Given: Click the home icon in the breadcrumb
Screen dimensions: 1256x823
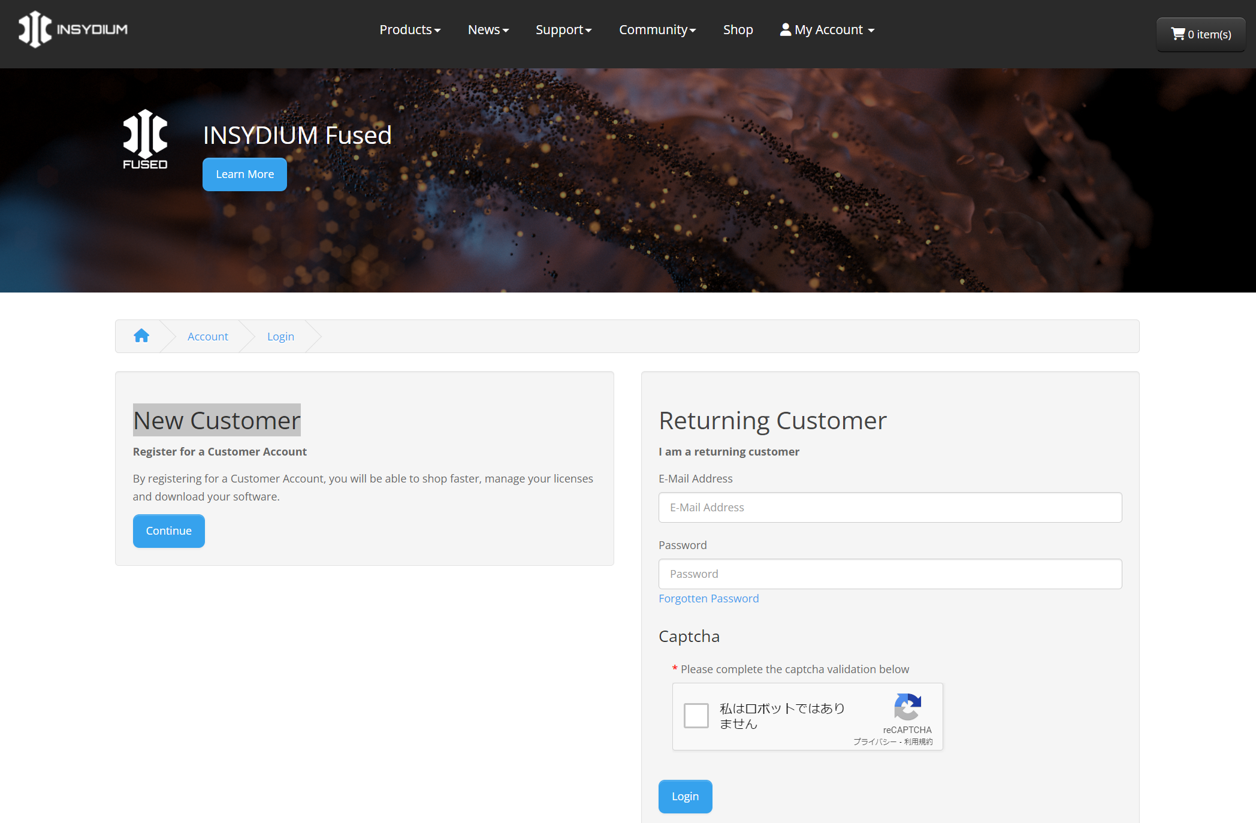Looking at the screenshot, I should click(141, 336).
